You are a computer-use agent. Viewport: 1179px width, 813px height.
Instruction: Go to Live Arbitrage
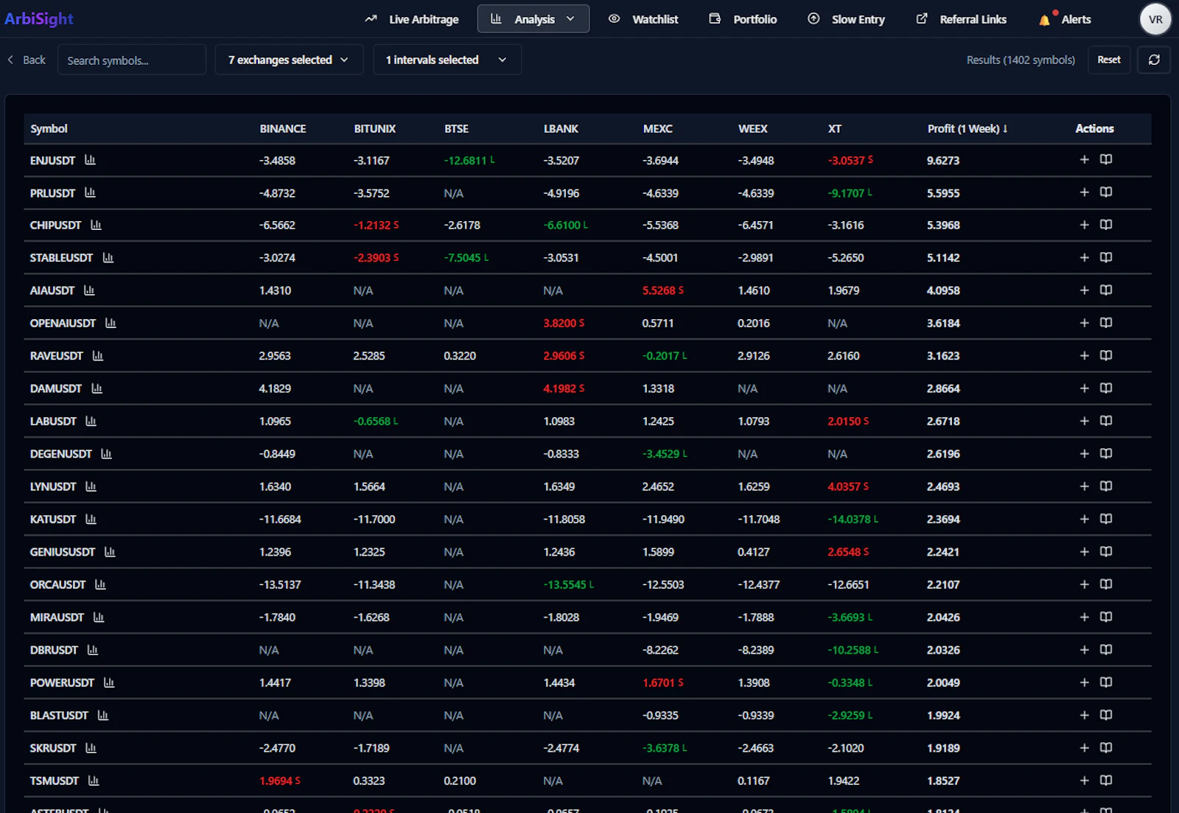412,19
